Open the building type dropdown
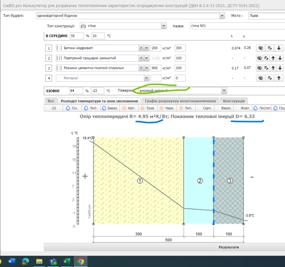The image size is (285, 267). (222, 16)
